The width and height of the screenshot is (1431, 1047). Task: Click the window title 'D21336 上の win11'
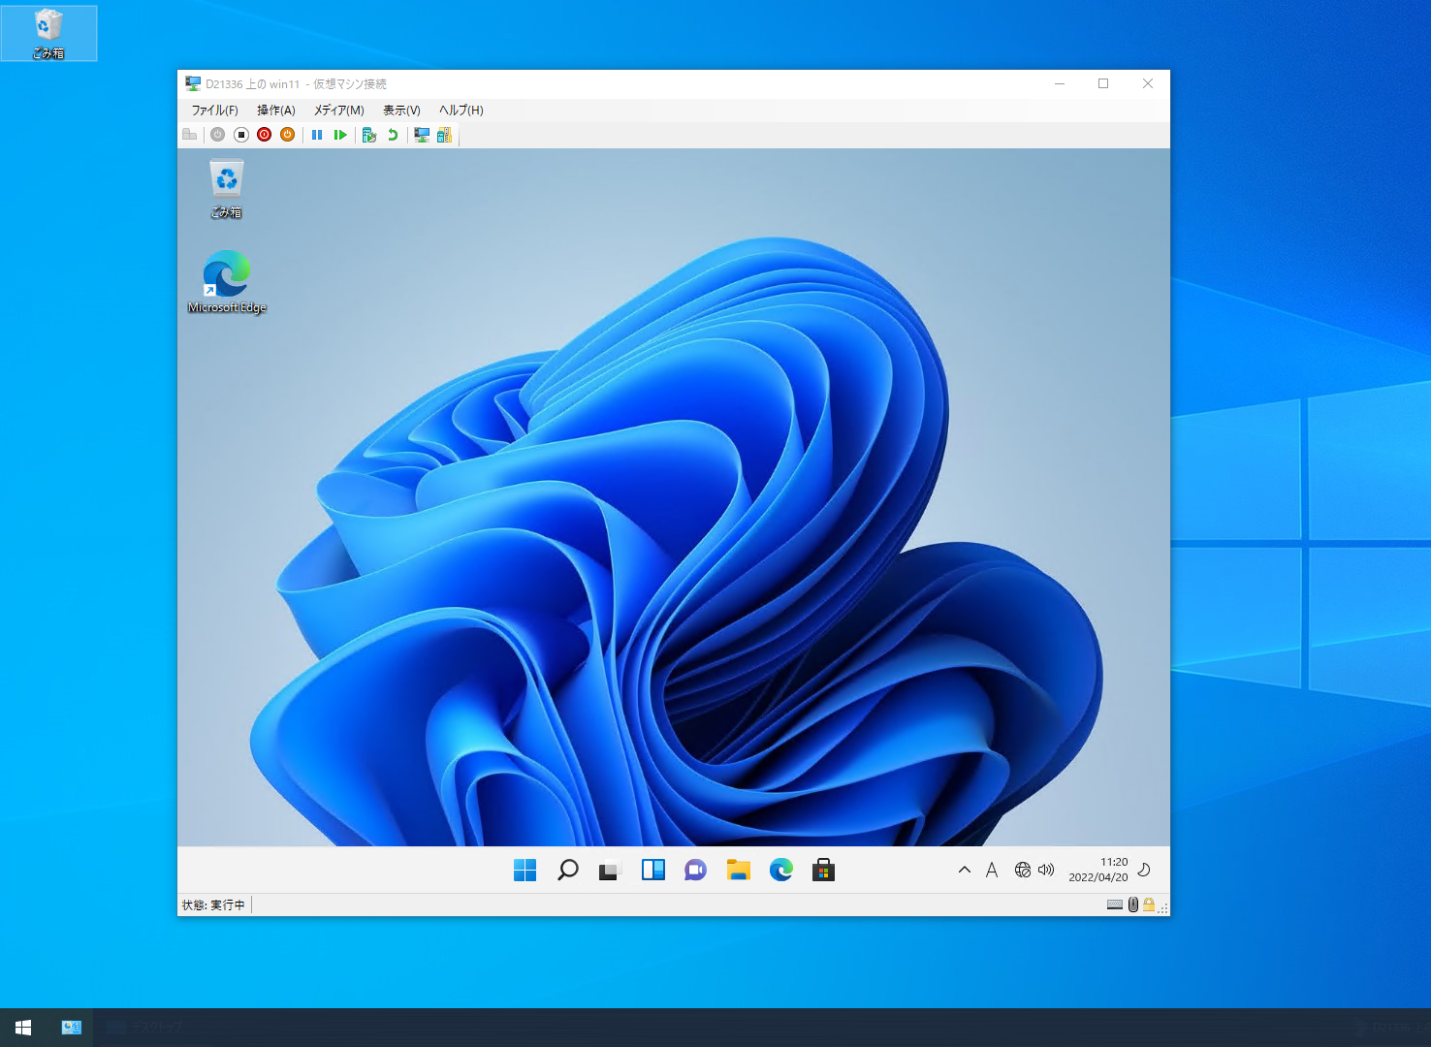[x=253, y=84]
